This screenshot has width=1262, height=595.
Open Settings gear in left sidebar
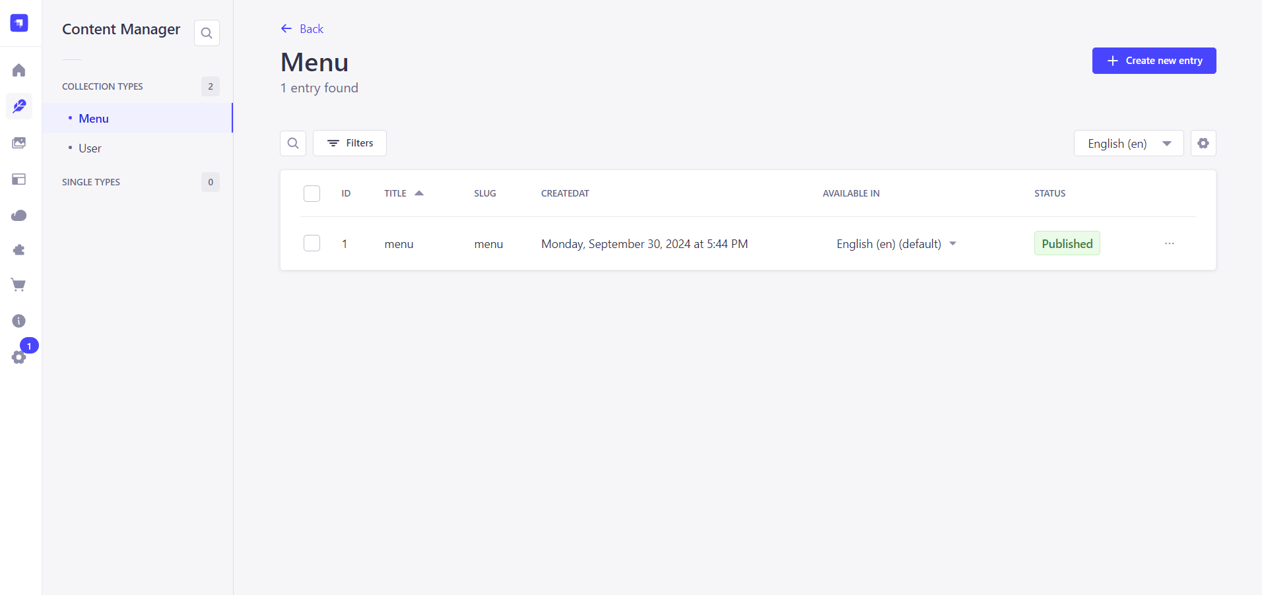[19, 357]
